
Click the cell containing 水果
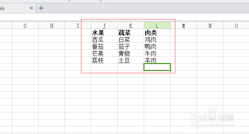pos(105,32)
